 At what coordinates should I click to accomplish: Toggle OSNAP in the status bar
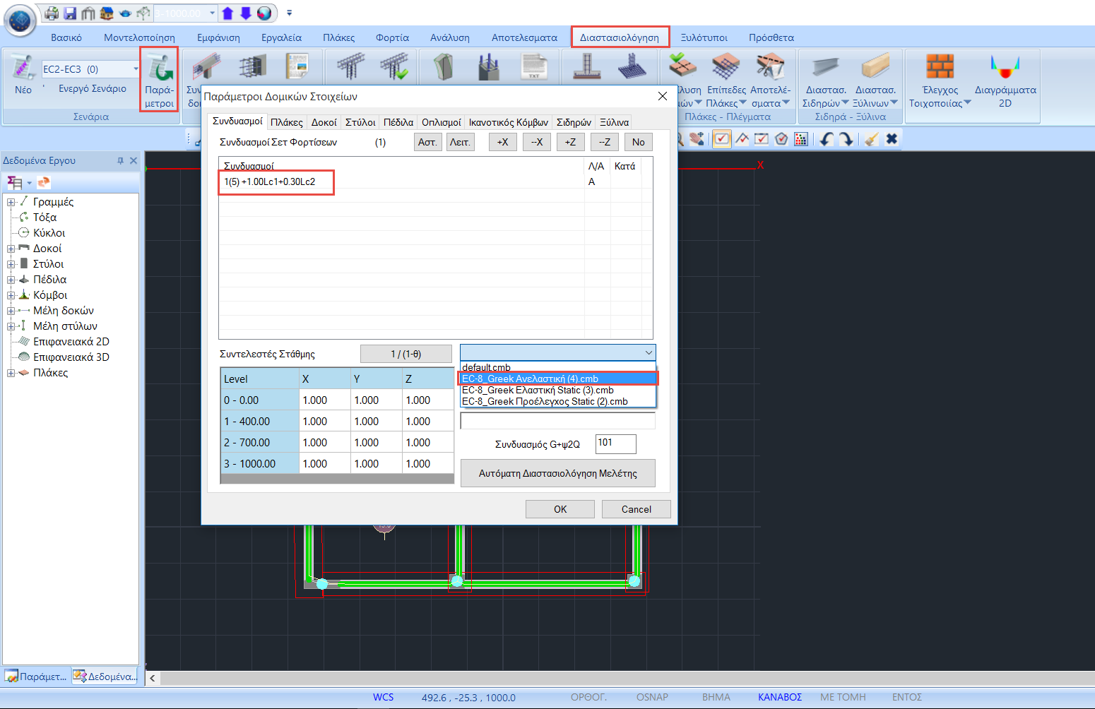pos(652,697)
